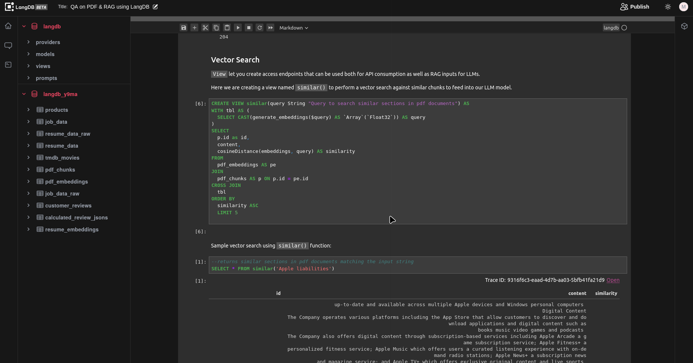
Task: Save the notebook
Action: [x=183, y=28]
